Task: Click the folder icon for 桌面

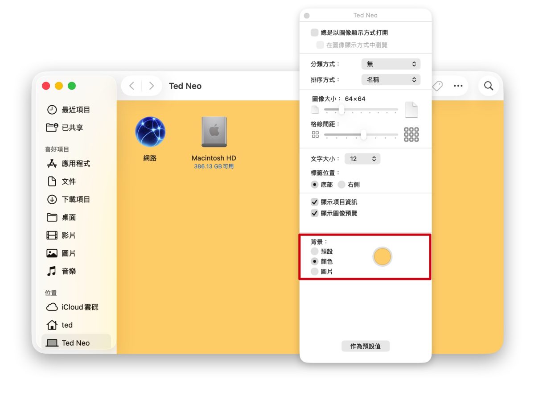Action: 52,218
